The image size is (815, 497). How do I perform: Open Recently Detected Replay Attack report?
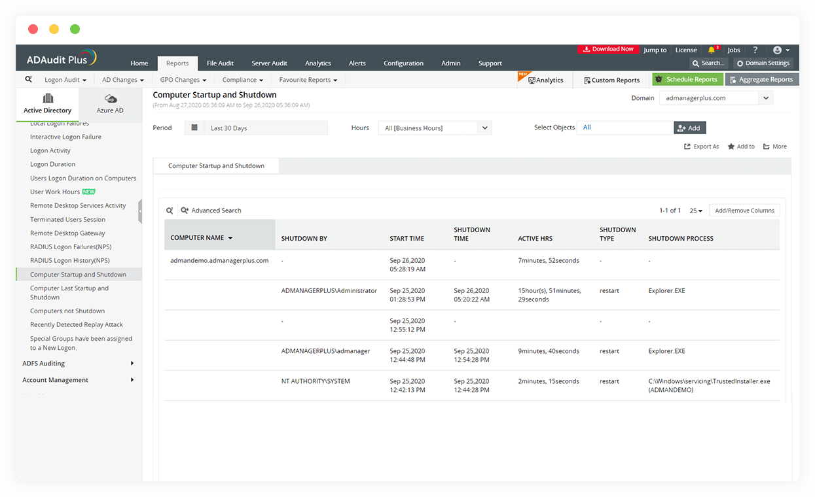point(77,324)
